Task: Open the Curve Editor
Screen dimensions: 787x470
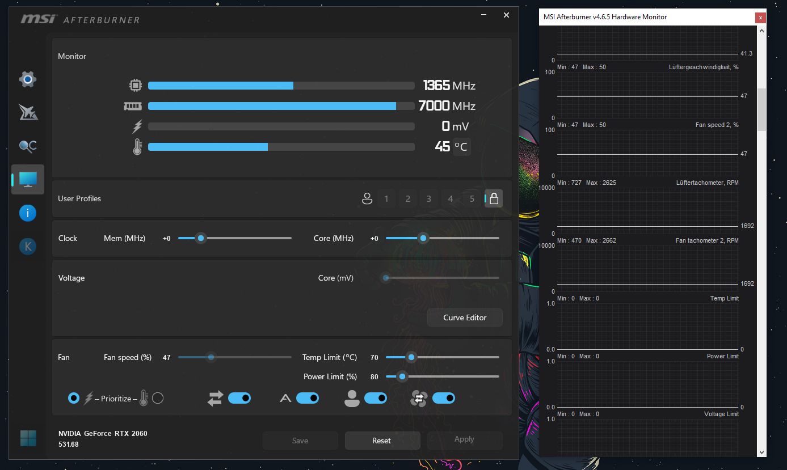Action: tap(465, 317)
